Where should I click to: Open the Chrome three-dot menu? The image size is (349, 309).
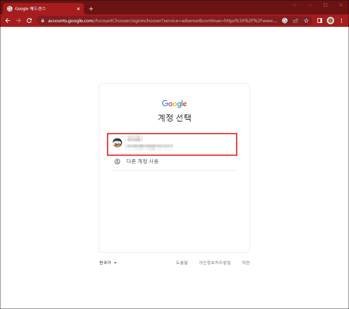(342, 21)
